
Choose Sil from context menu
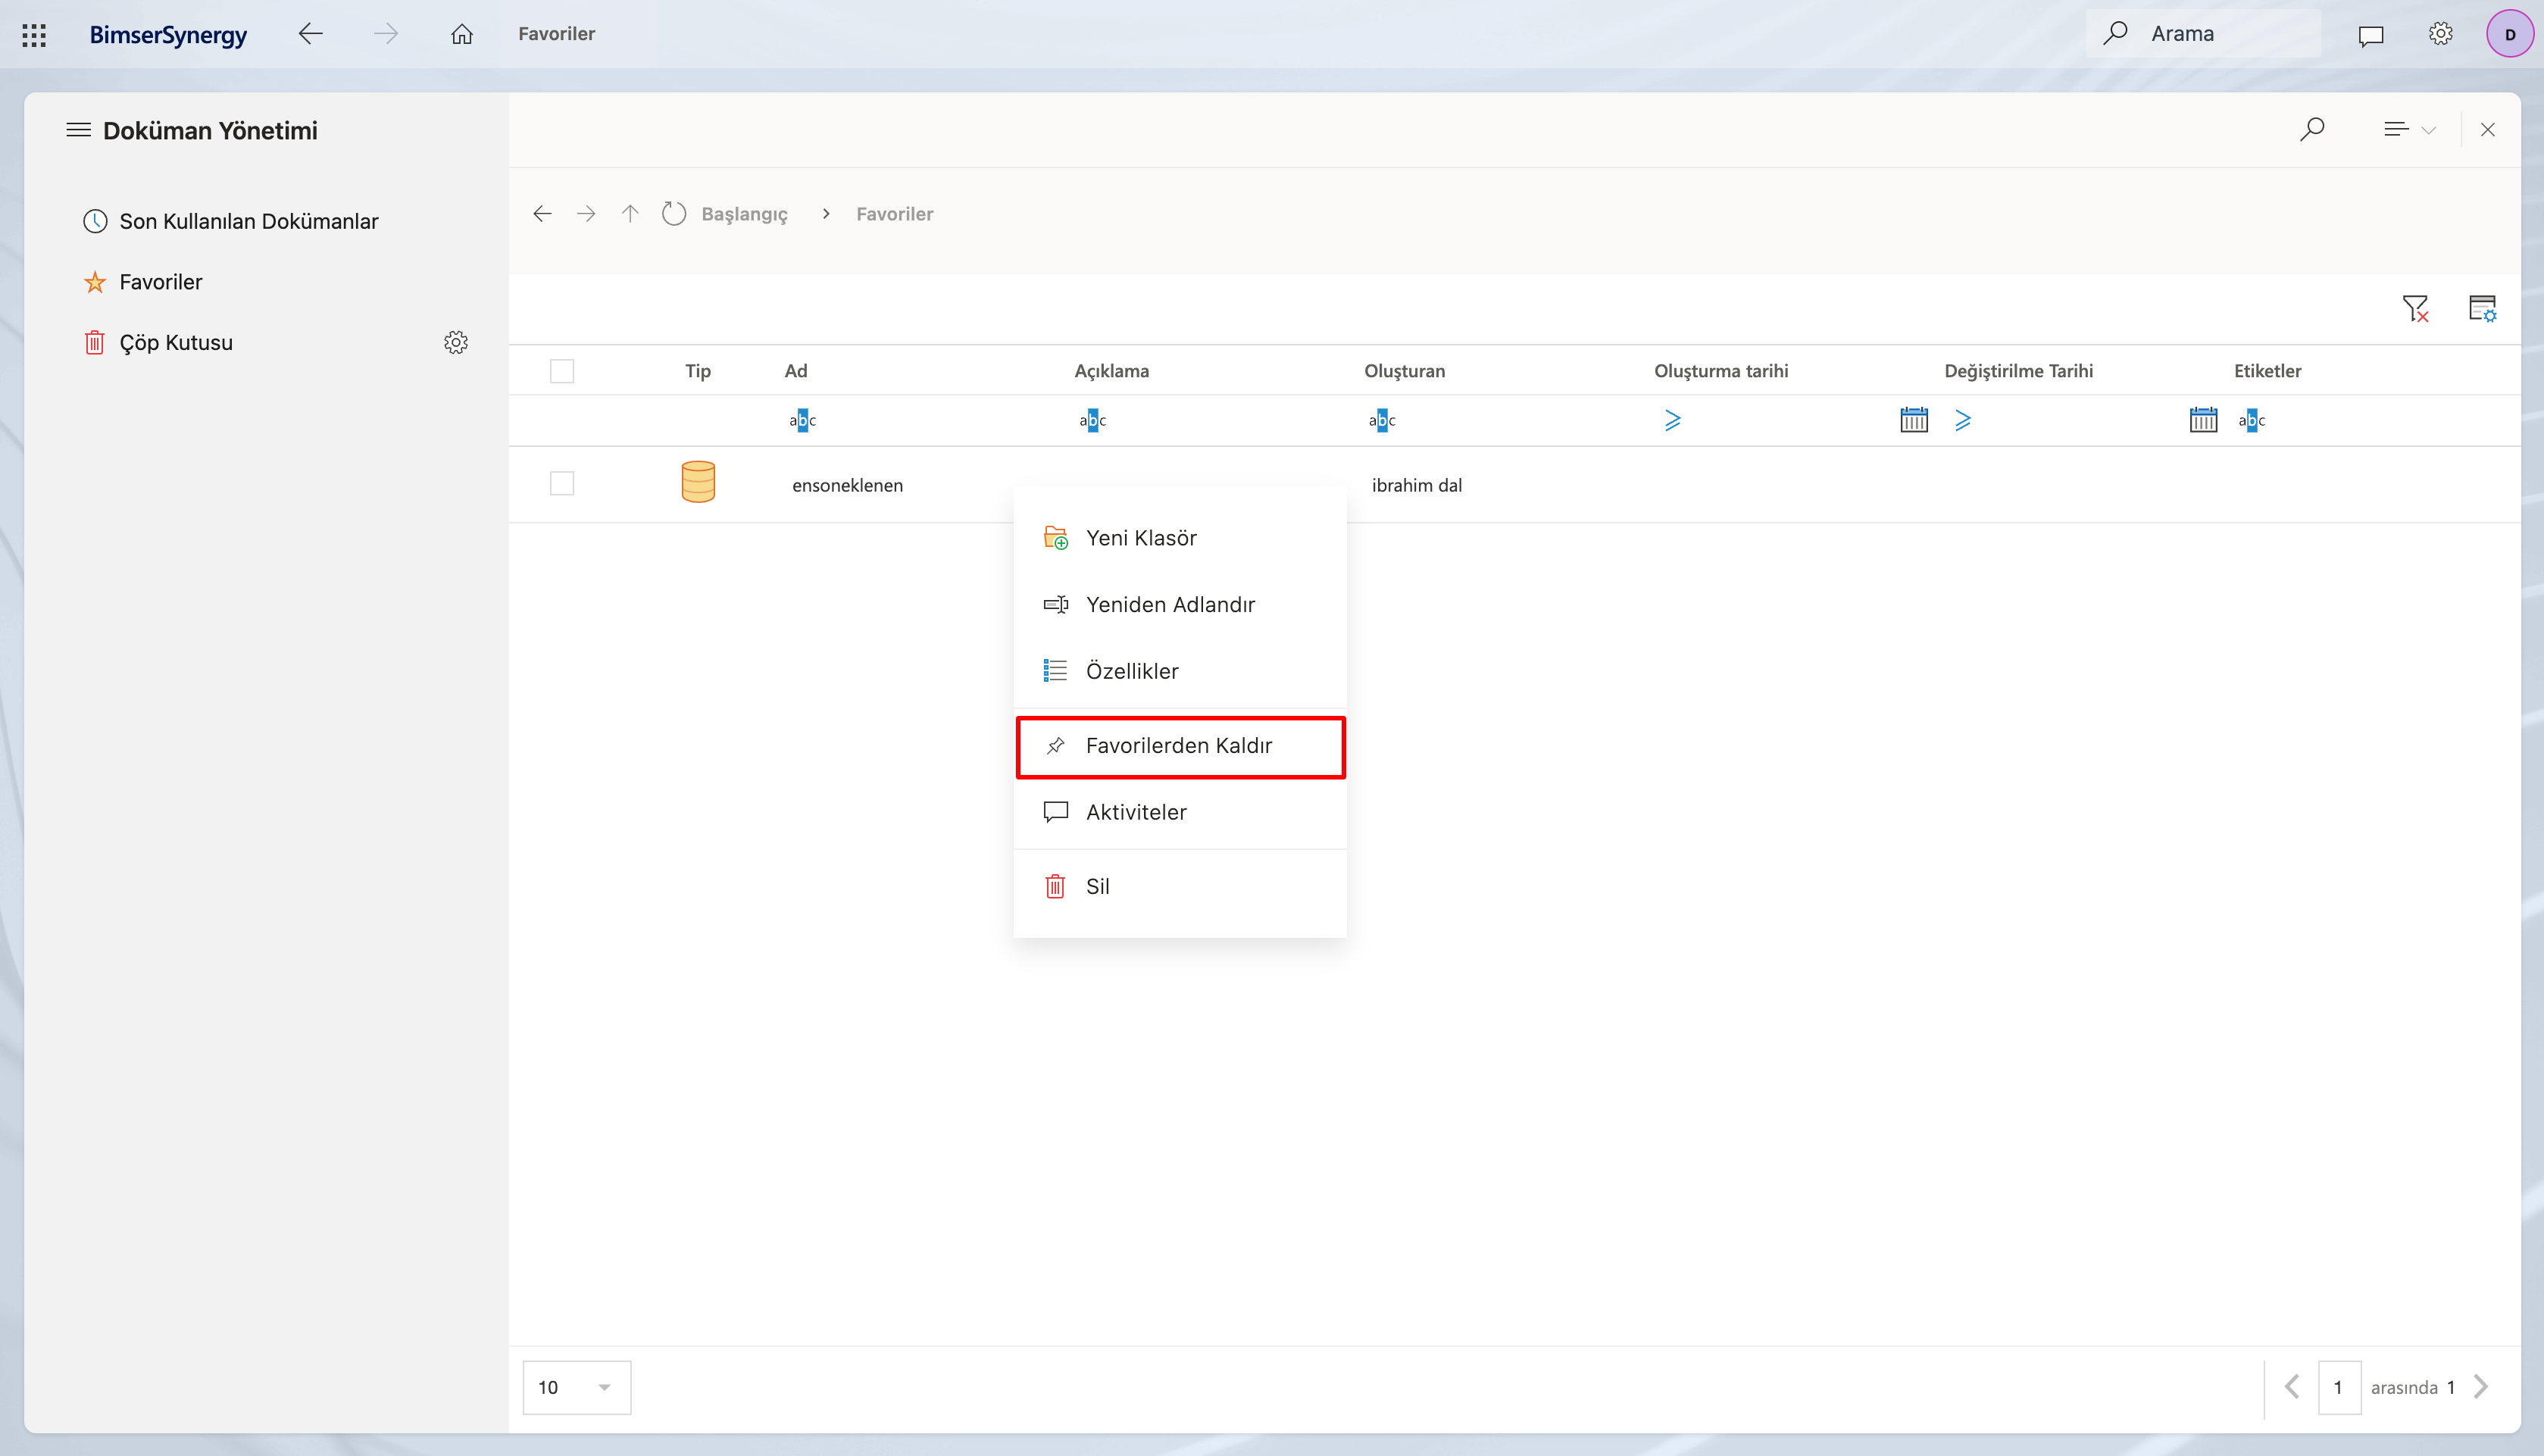[1180, 887]
